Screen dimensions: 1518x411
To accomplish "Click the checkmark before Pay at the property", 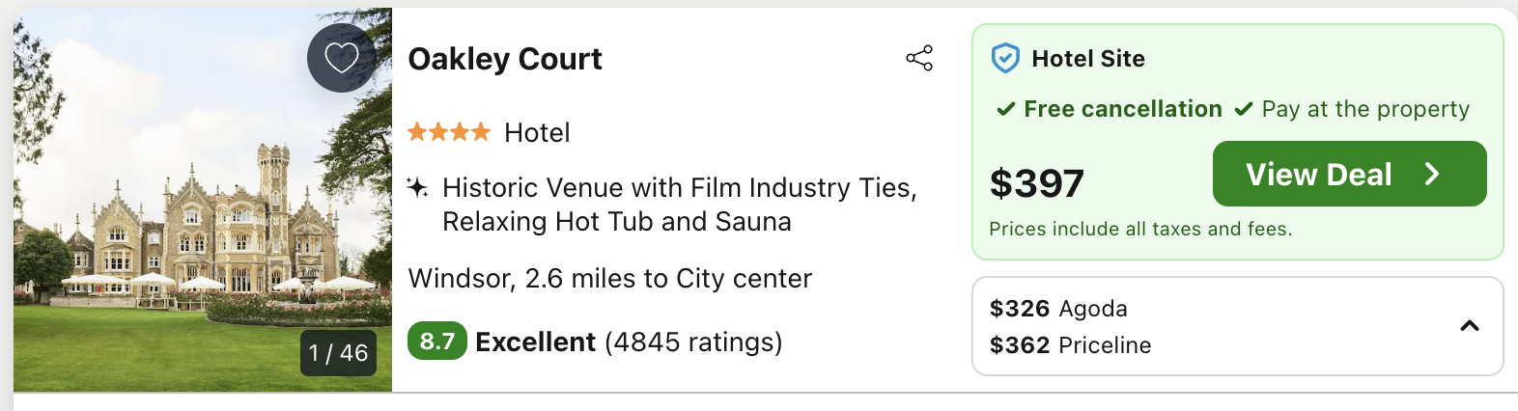I will [x=1244, y=109].
